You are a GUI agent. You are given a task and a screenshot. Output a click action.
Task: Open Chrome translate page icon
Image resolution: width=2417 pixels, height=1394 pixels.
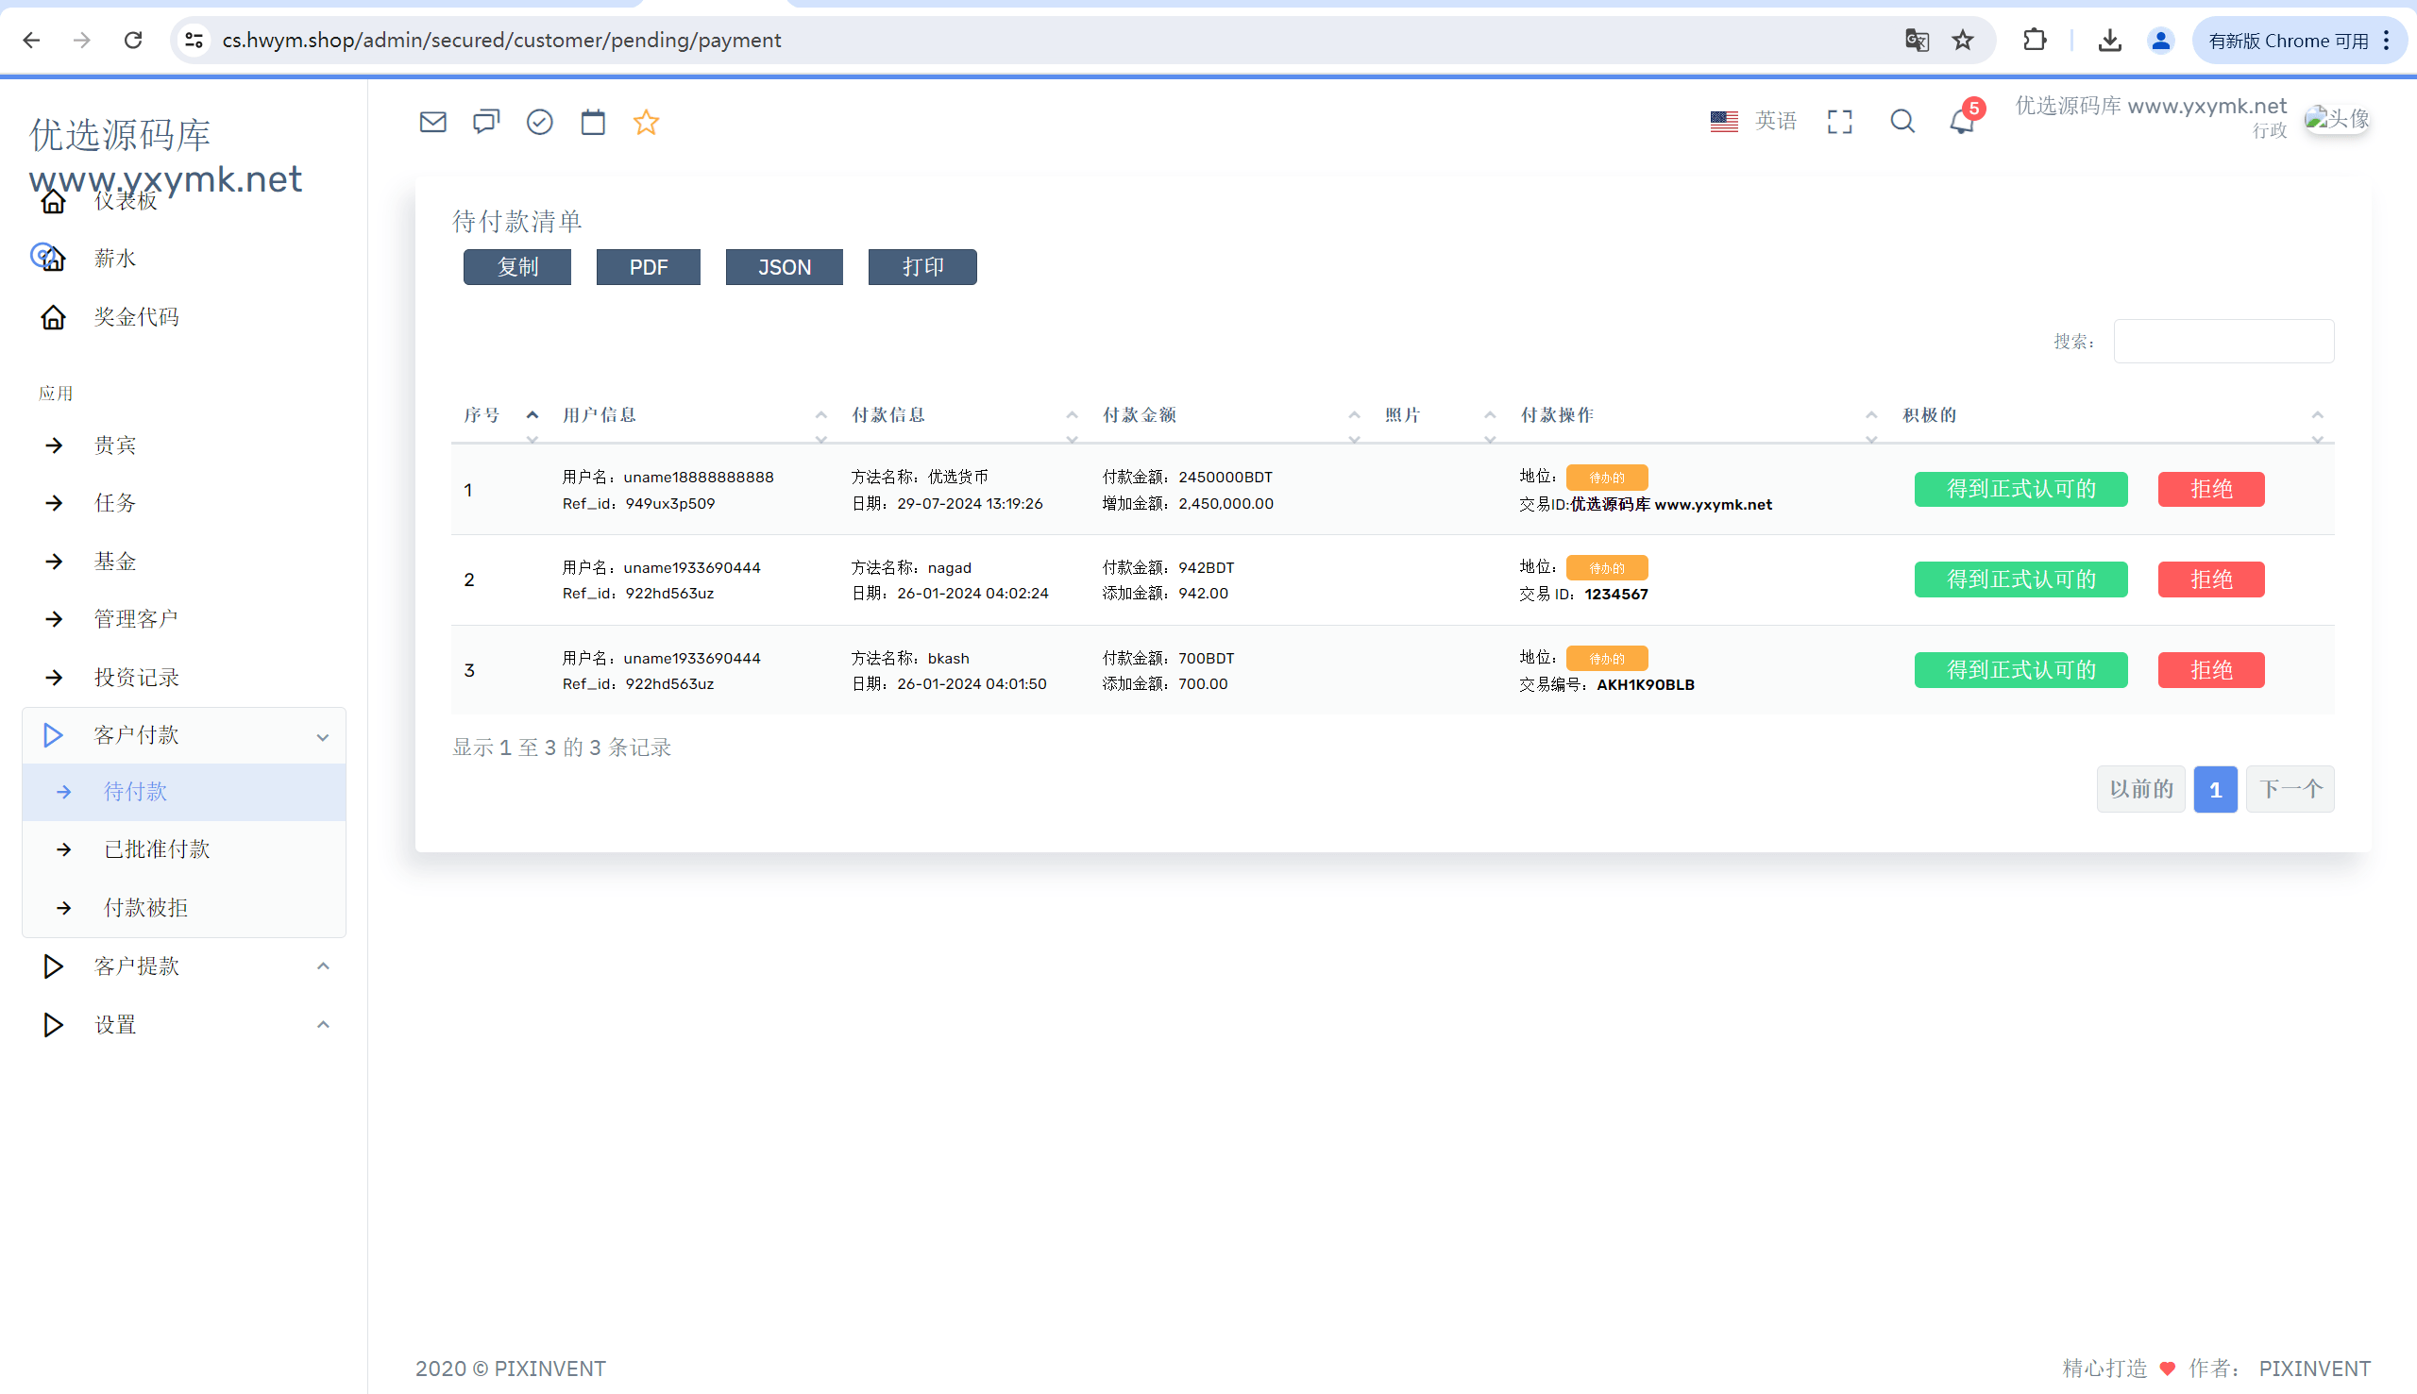(x=1917, y=41)
